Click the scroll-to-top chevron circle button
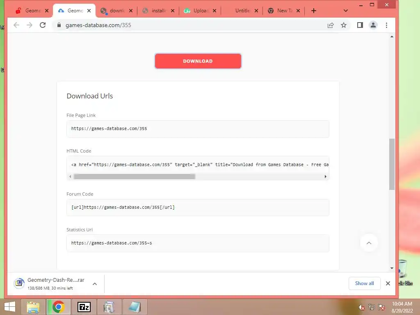Image resolution: width=420 pixels, height=315 pixels. pyautogui.click(x=369, y=243)
